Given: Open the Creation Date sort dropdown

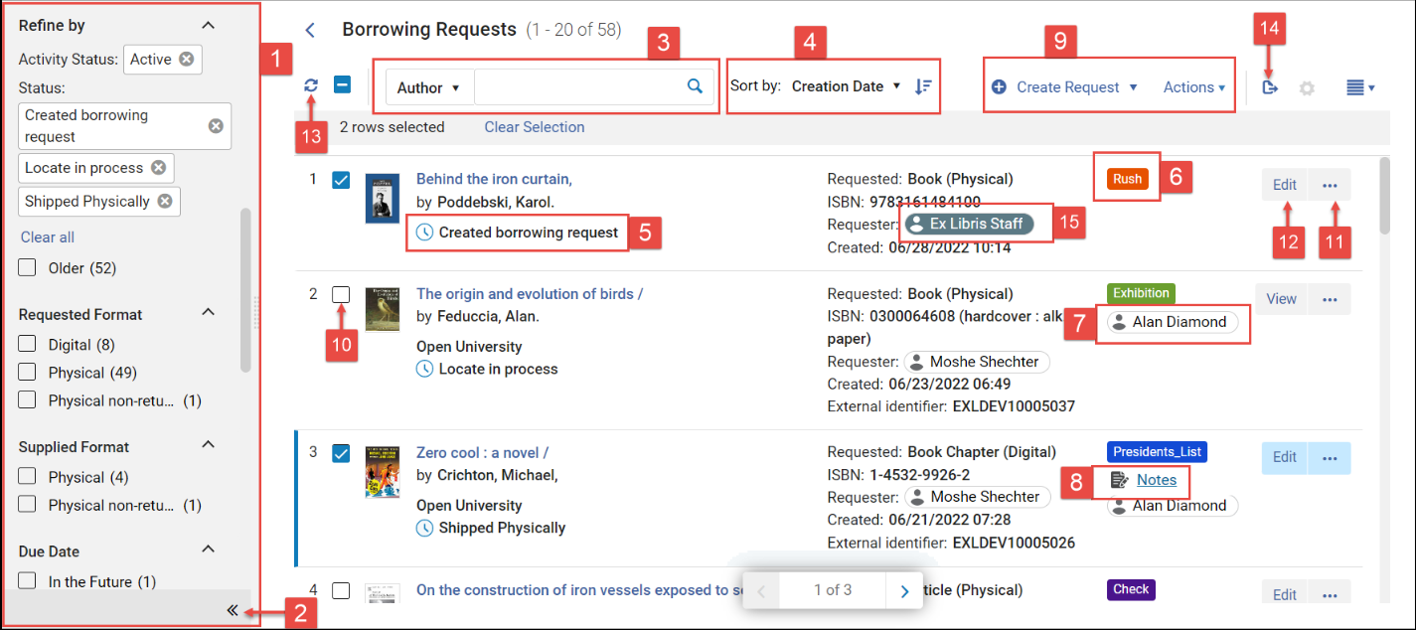Looking at the screenshot, I should point(847,86).
